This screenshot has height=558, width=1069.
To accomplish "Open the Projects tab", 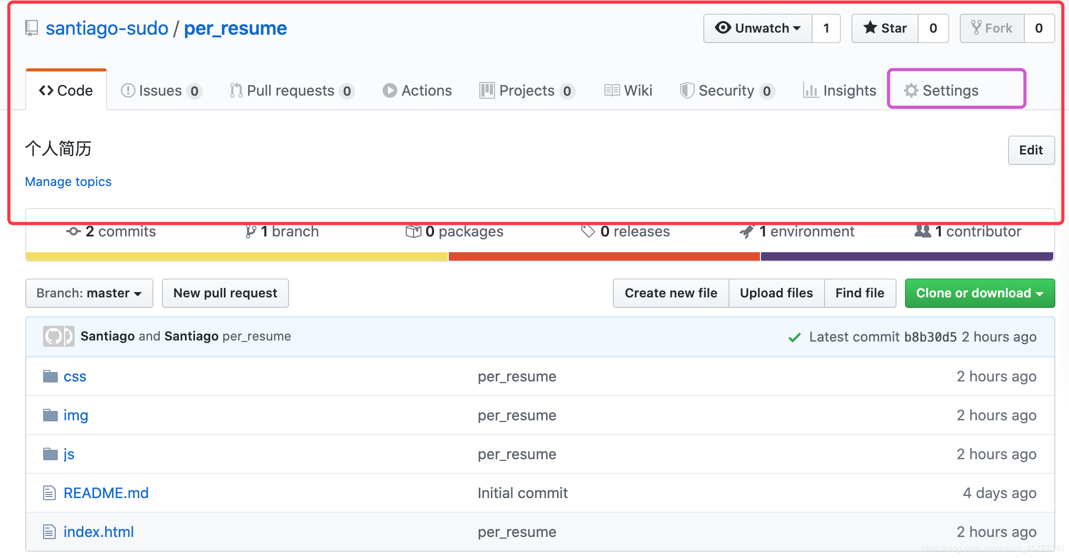I will point(527,91).
